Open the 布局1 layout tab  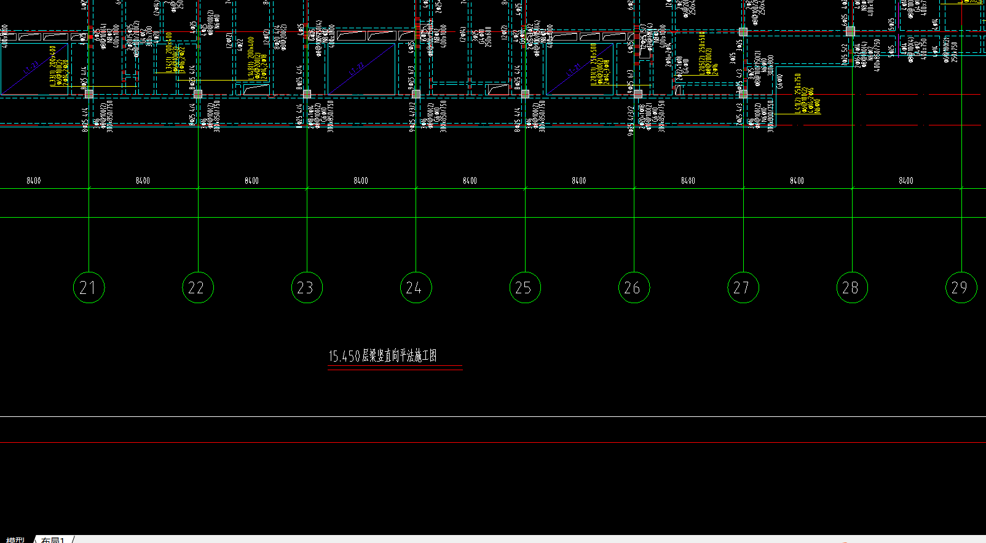click(x=53, y=540)
